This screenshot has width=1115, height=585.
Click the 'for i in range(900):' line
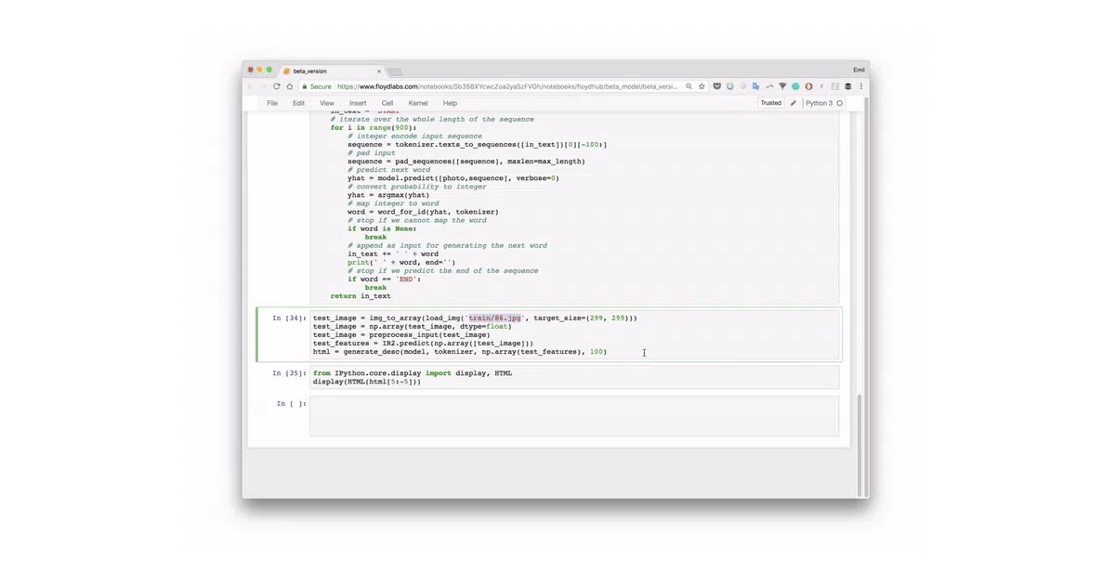click(x=374, y=127)
